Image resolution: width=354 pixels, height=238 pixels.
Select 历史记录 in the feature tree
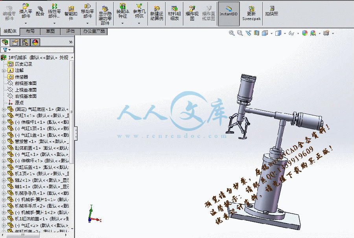coord(24,64)
